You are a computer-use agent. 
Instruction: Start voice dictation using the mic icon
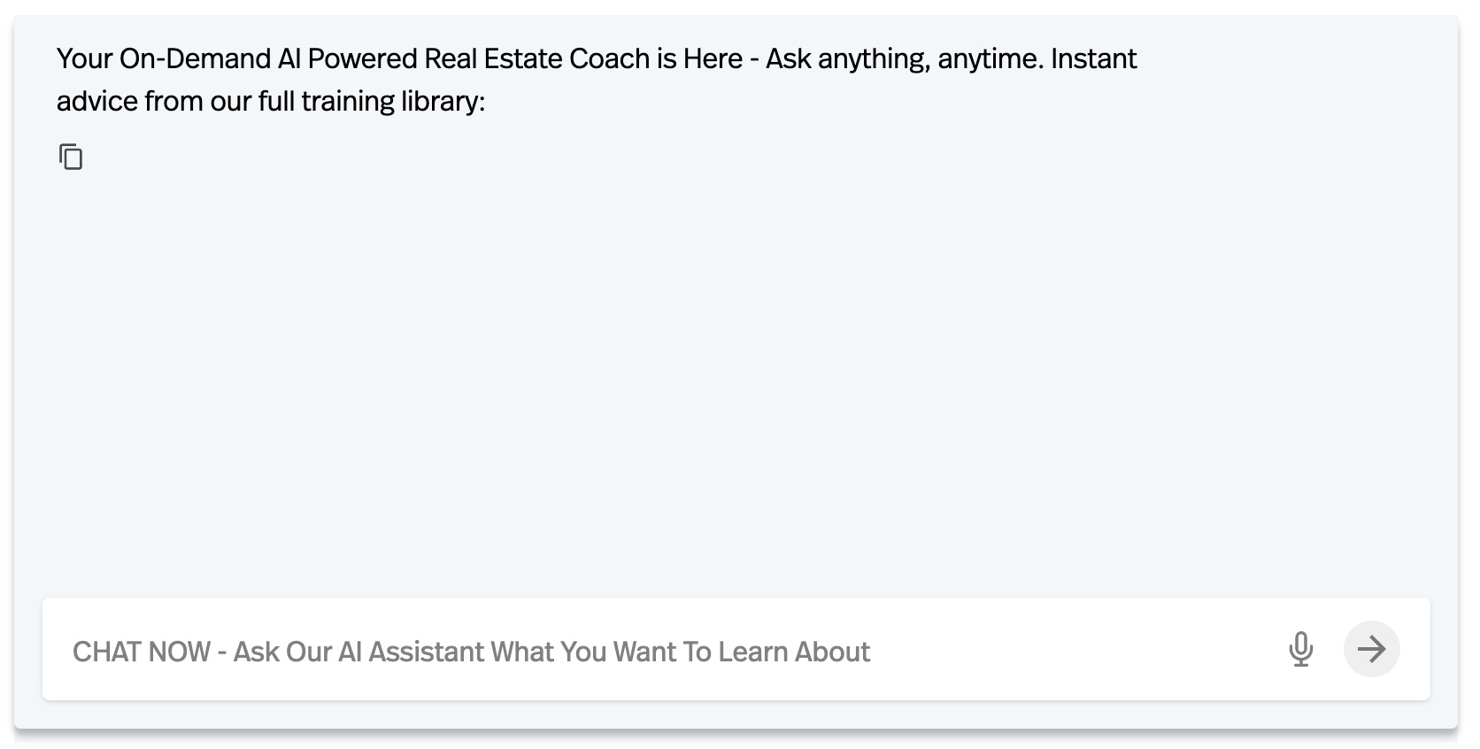[x=1300, y=649]
